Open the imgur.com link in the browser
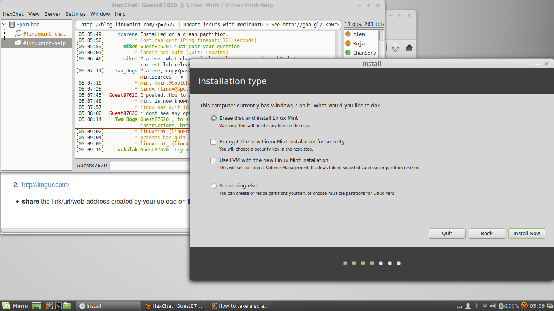This screenshot has width=554, height=311. point(45,185)
